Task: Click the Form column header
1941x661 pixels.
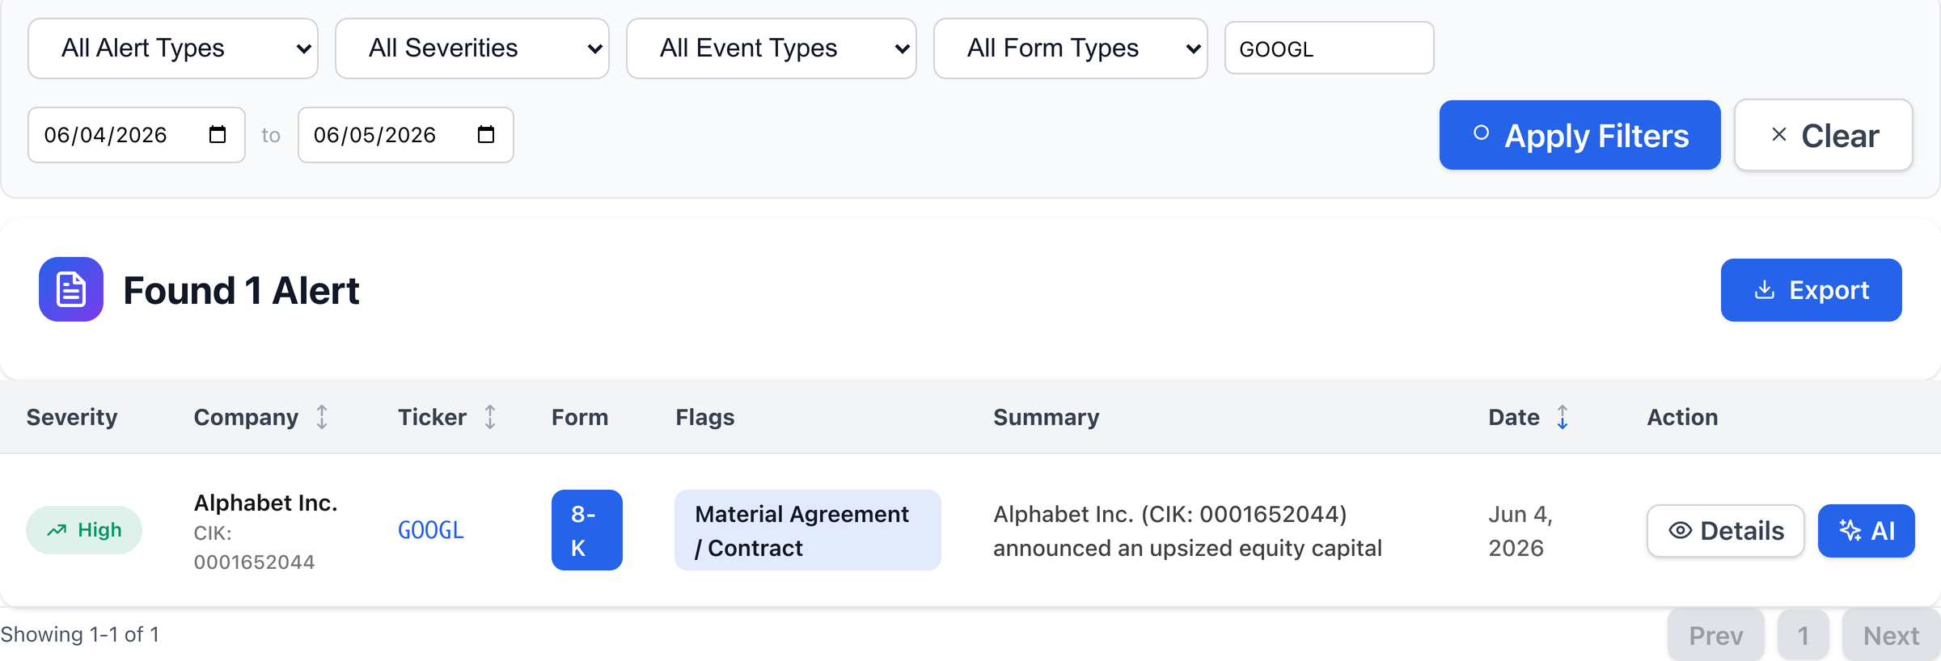Action: coord(580,417)
